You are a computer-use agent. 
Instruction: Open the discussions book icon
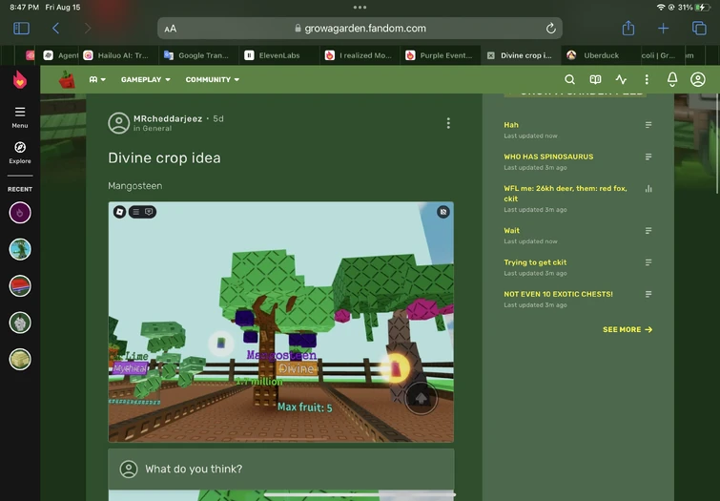click(x=595, y=79)
